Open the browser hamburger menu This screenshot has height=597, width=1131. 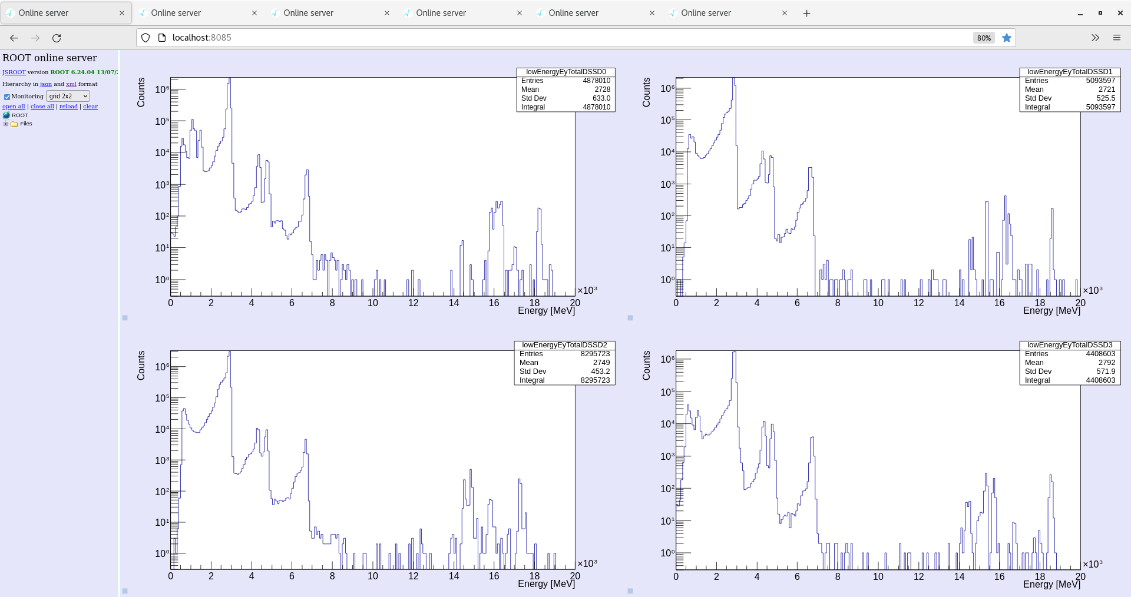[1116, 38]
